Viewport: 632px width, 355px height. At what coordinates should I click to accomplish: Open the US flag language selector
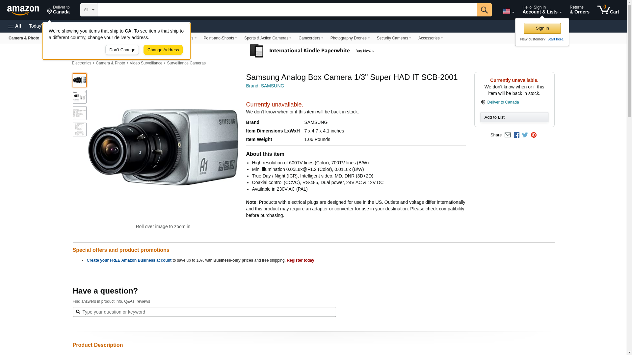pyautogui.click(x=508, y=11)
